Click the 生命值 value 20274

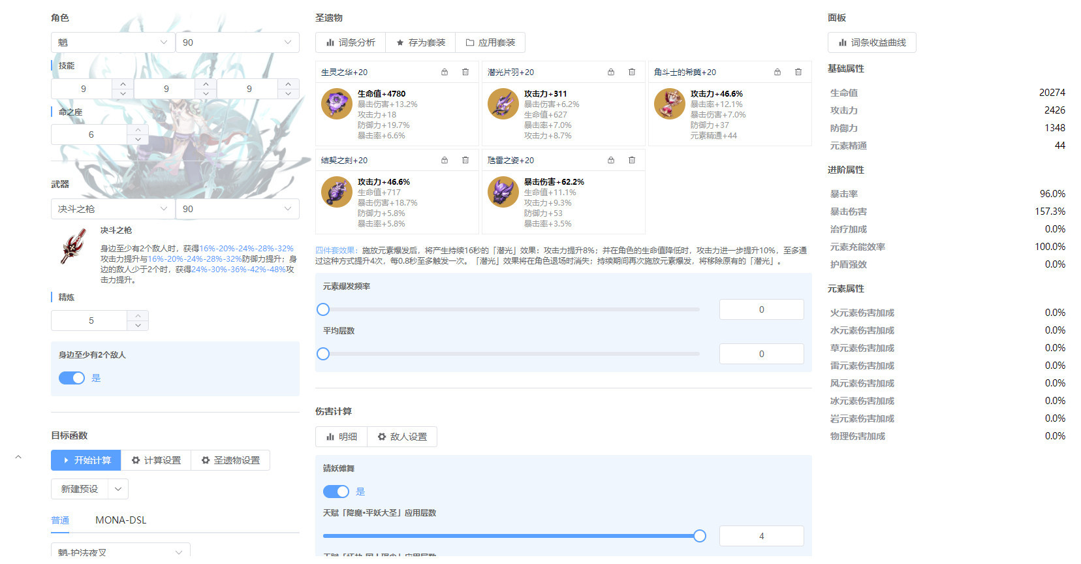coord(1052,93)
